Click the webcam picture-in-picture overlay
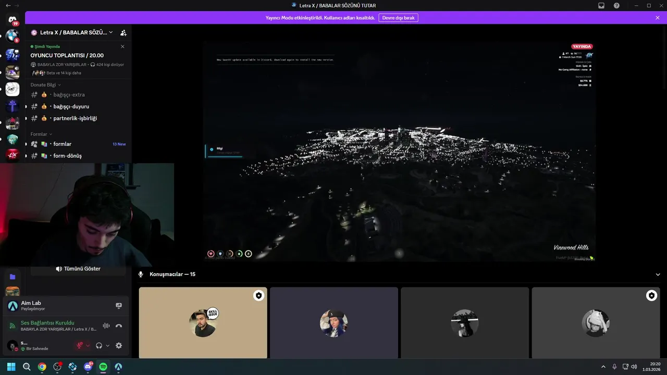 click(87, 215)
